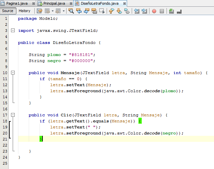Viewport: 214px width, 169px height.
Task: Click the "#000000" string literal
Action: pyautogui.click(x=81, y=61)
